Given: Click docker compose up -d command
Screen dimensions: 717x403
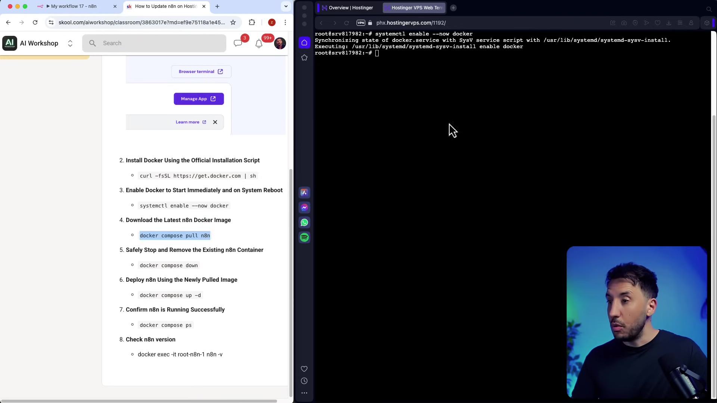Looking at the screenshot, I should [170, 295].
